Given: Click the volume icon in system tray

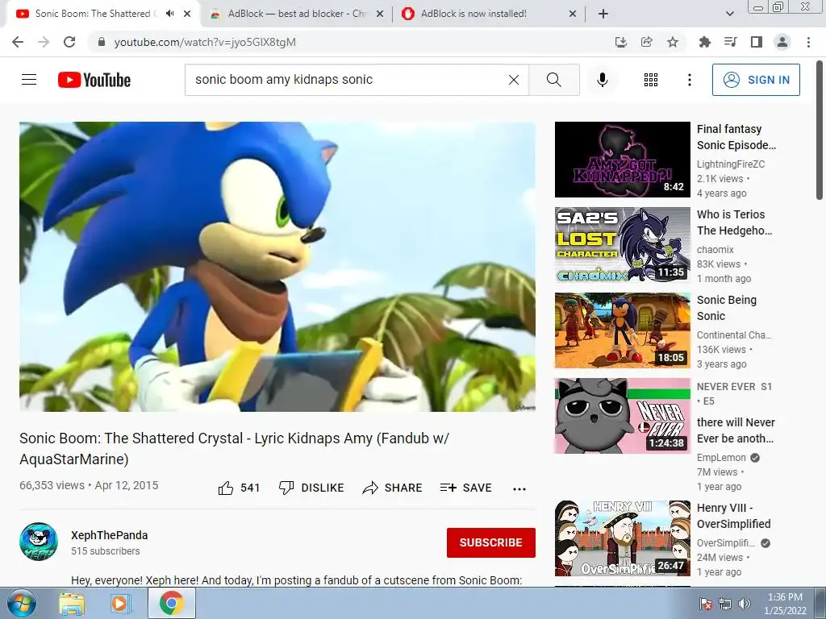Looking at the screenshot, I should tap(744, 604).
